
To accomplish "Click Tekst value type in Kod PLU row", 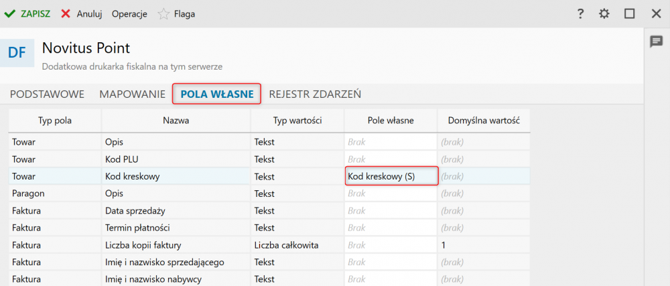I will [297, 159].
